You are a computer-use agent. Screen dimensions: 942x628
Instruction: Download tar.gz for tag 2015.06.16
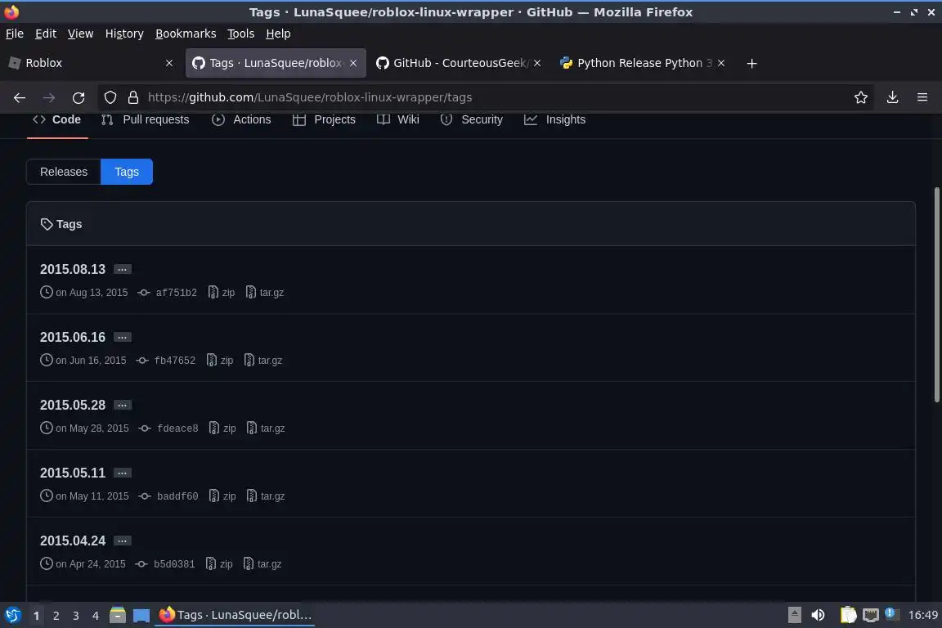[263, 361]
